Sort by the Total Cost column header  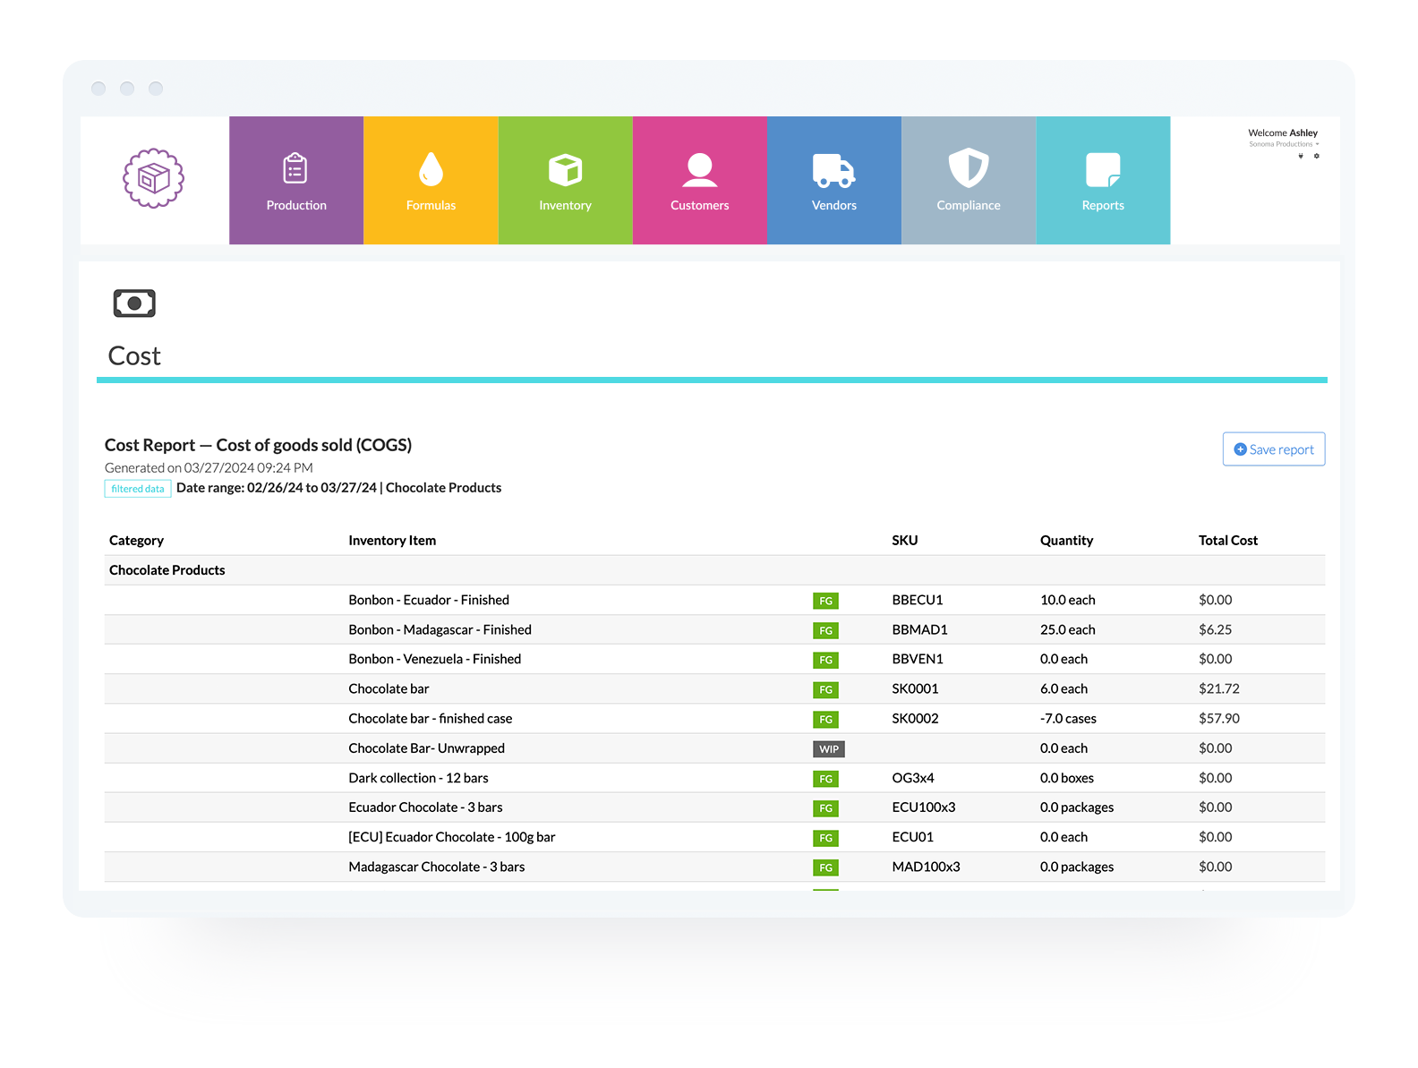click(1227, 541)
